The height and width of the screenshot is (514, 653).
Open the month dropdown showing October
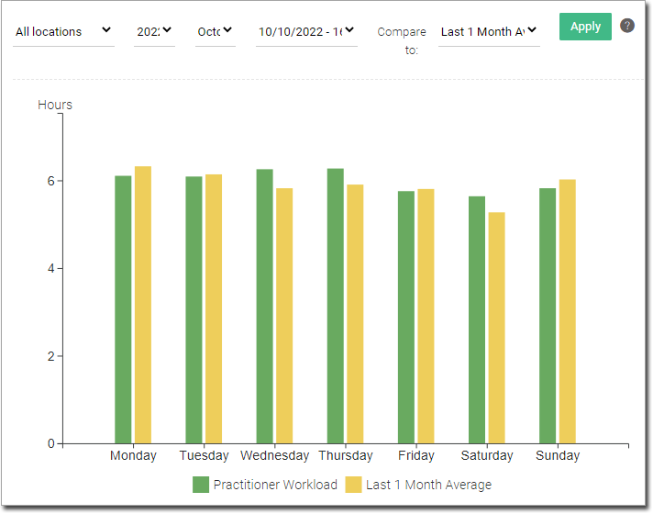click(216, 31)
